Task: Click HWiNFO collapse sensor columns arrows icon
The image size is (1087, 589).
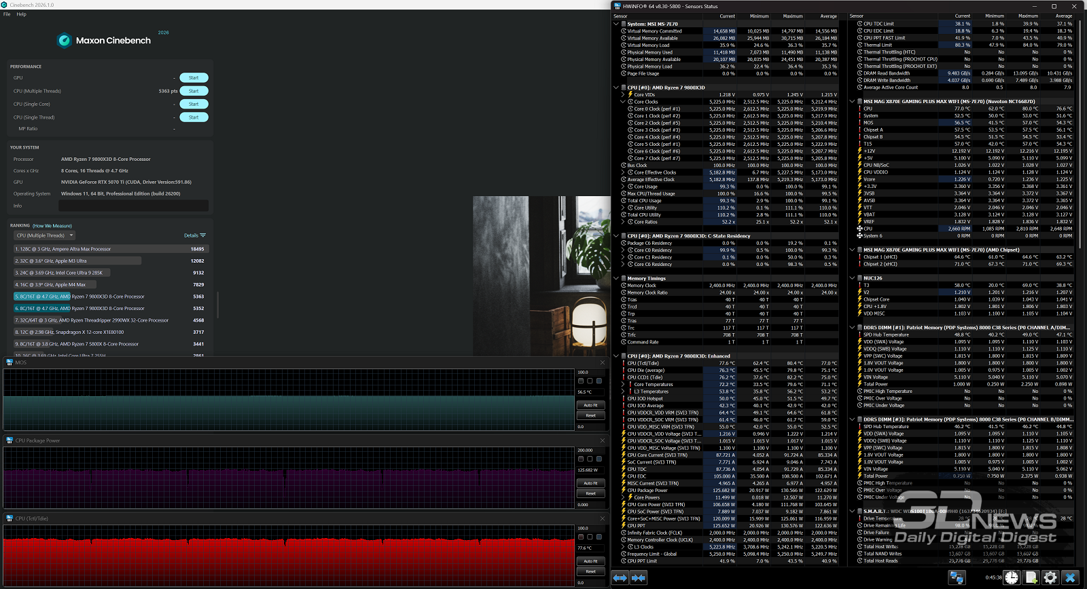Action: pos(638,577)
